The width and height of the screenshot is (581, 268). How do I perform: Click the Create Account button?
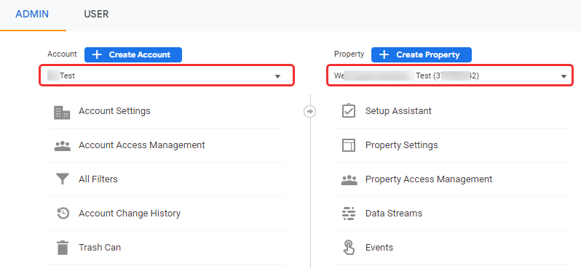[x=133, y=54]
